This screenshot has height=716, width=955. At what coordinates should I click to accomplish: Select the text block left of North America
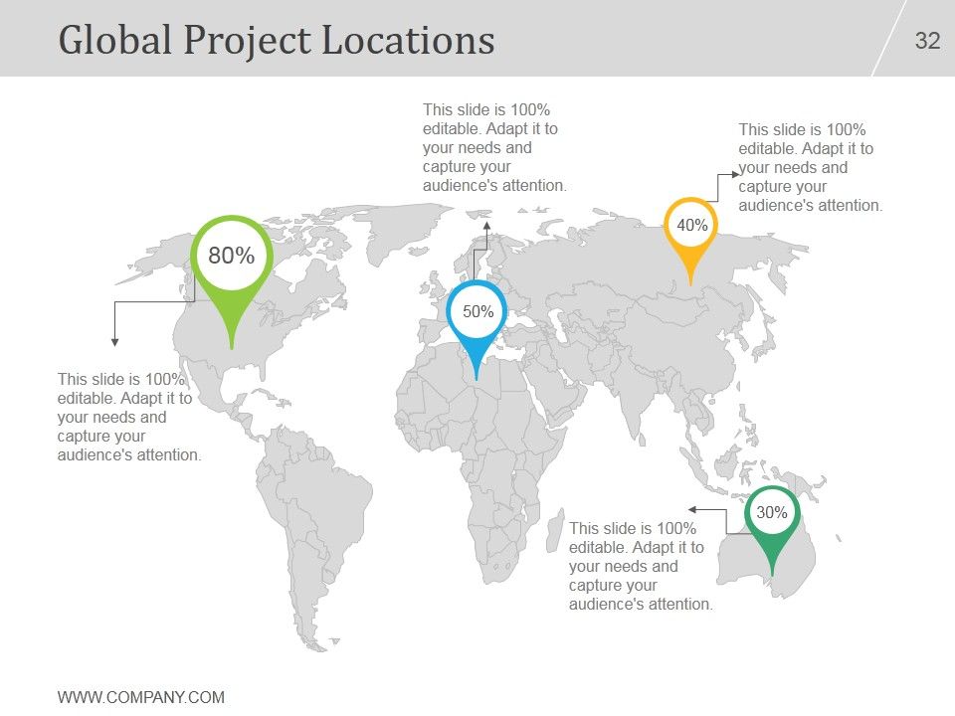(129, 417)
